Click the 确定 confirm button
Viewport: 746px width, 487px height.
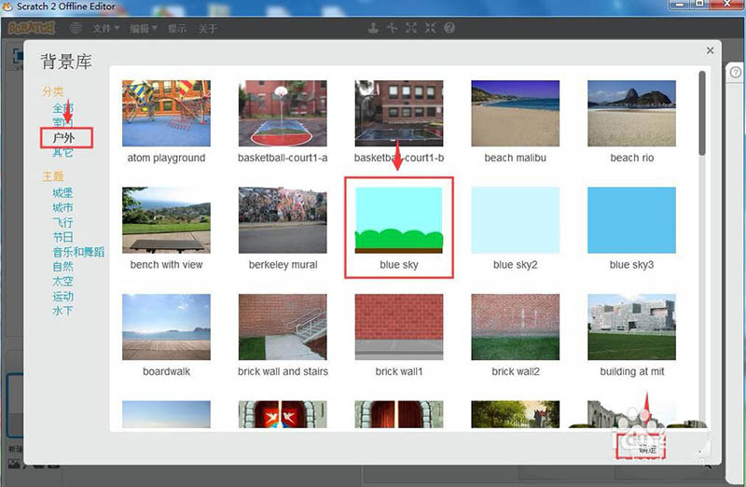(x=641, y=447)
